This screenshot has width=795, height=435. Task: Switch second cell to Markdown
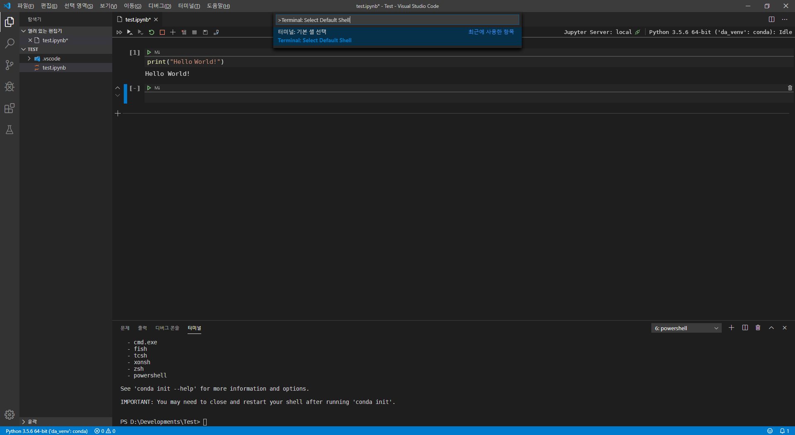click(x=157, y=88)
